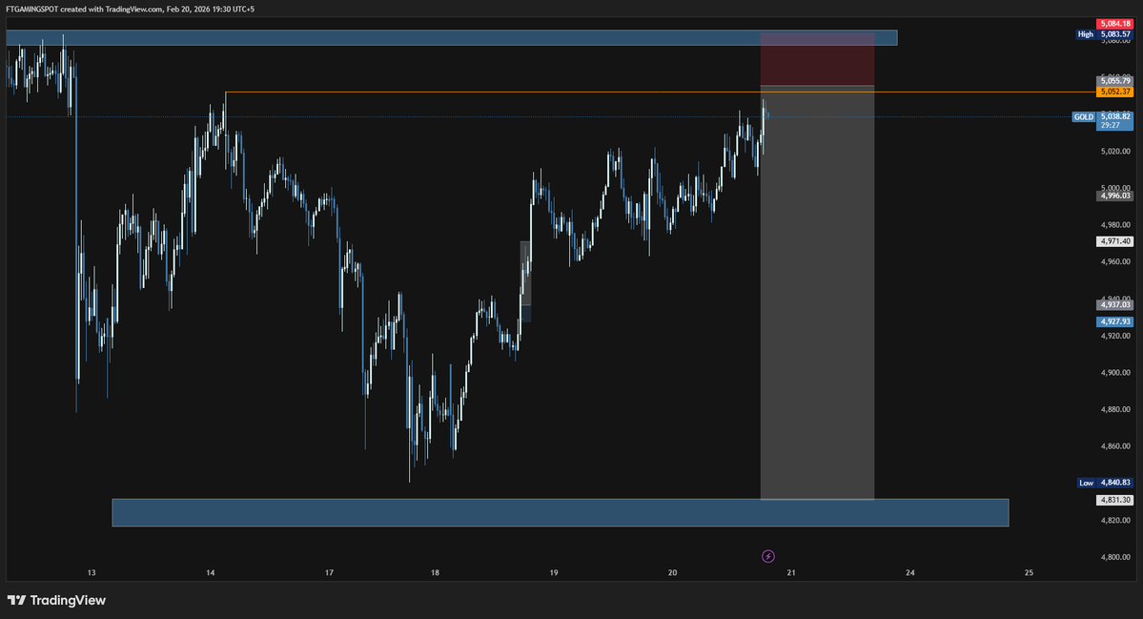Click the 4,980.00 price axis value
This screenshot has height=619, width=1143.
coord(1115,225)
